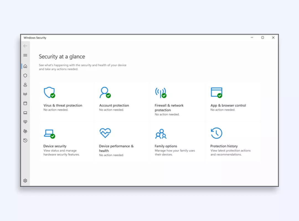The width and height of the screenshot is (299, 221).
Task: Open Account protection via sidebar person icon
Action: point(25,85)
